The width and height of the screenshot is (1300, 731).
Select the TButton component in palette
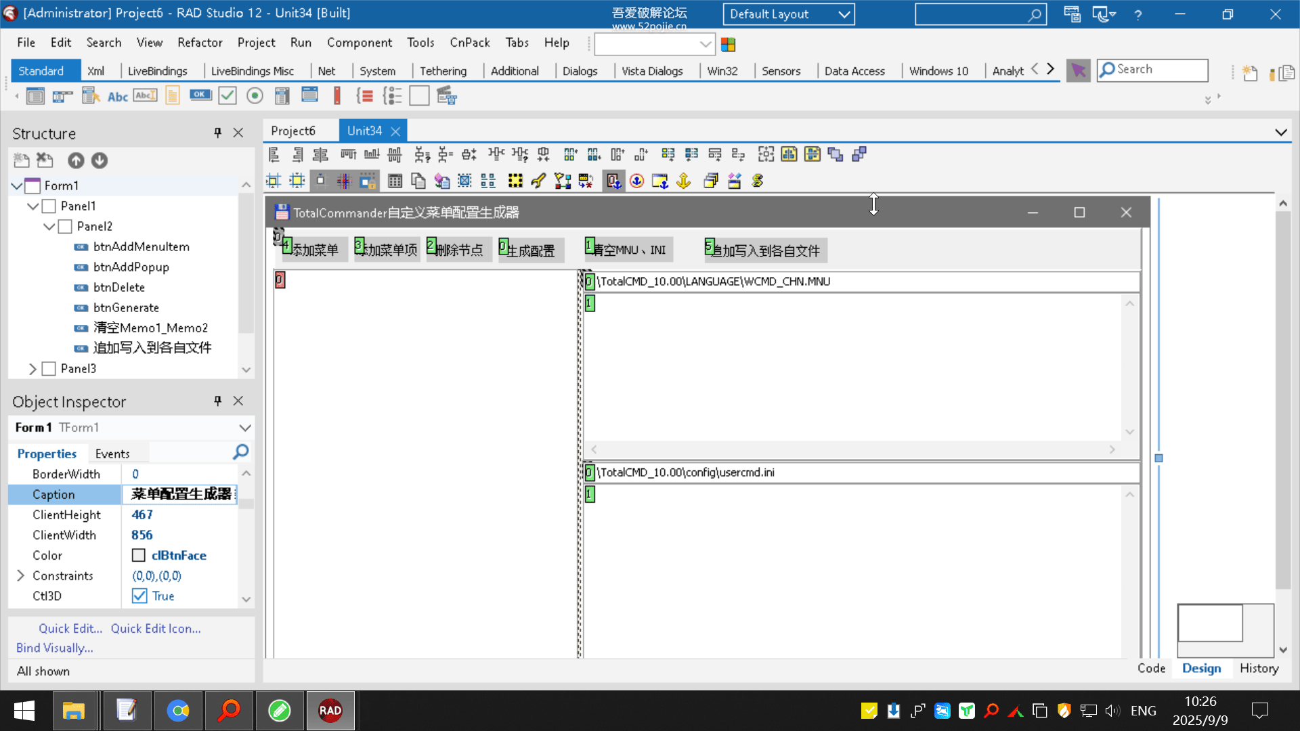pos(200,95)
